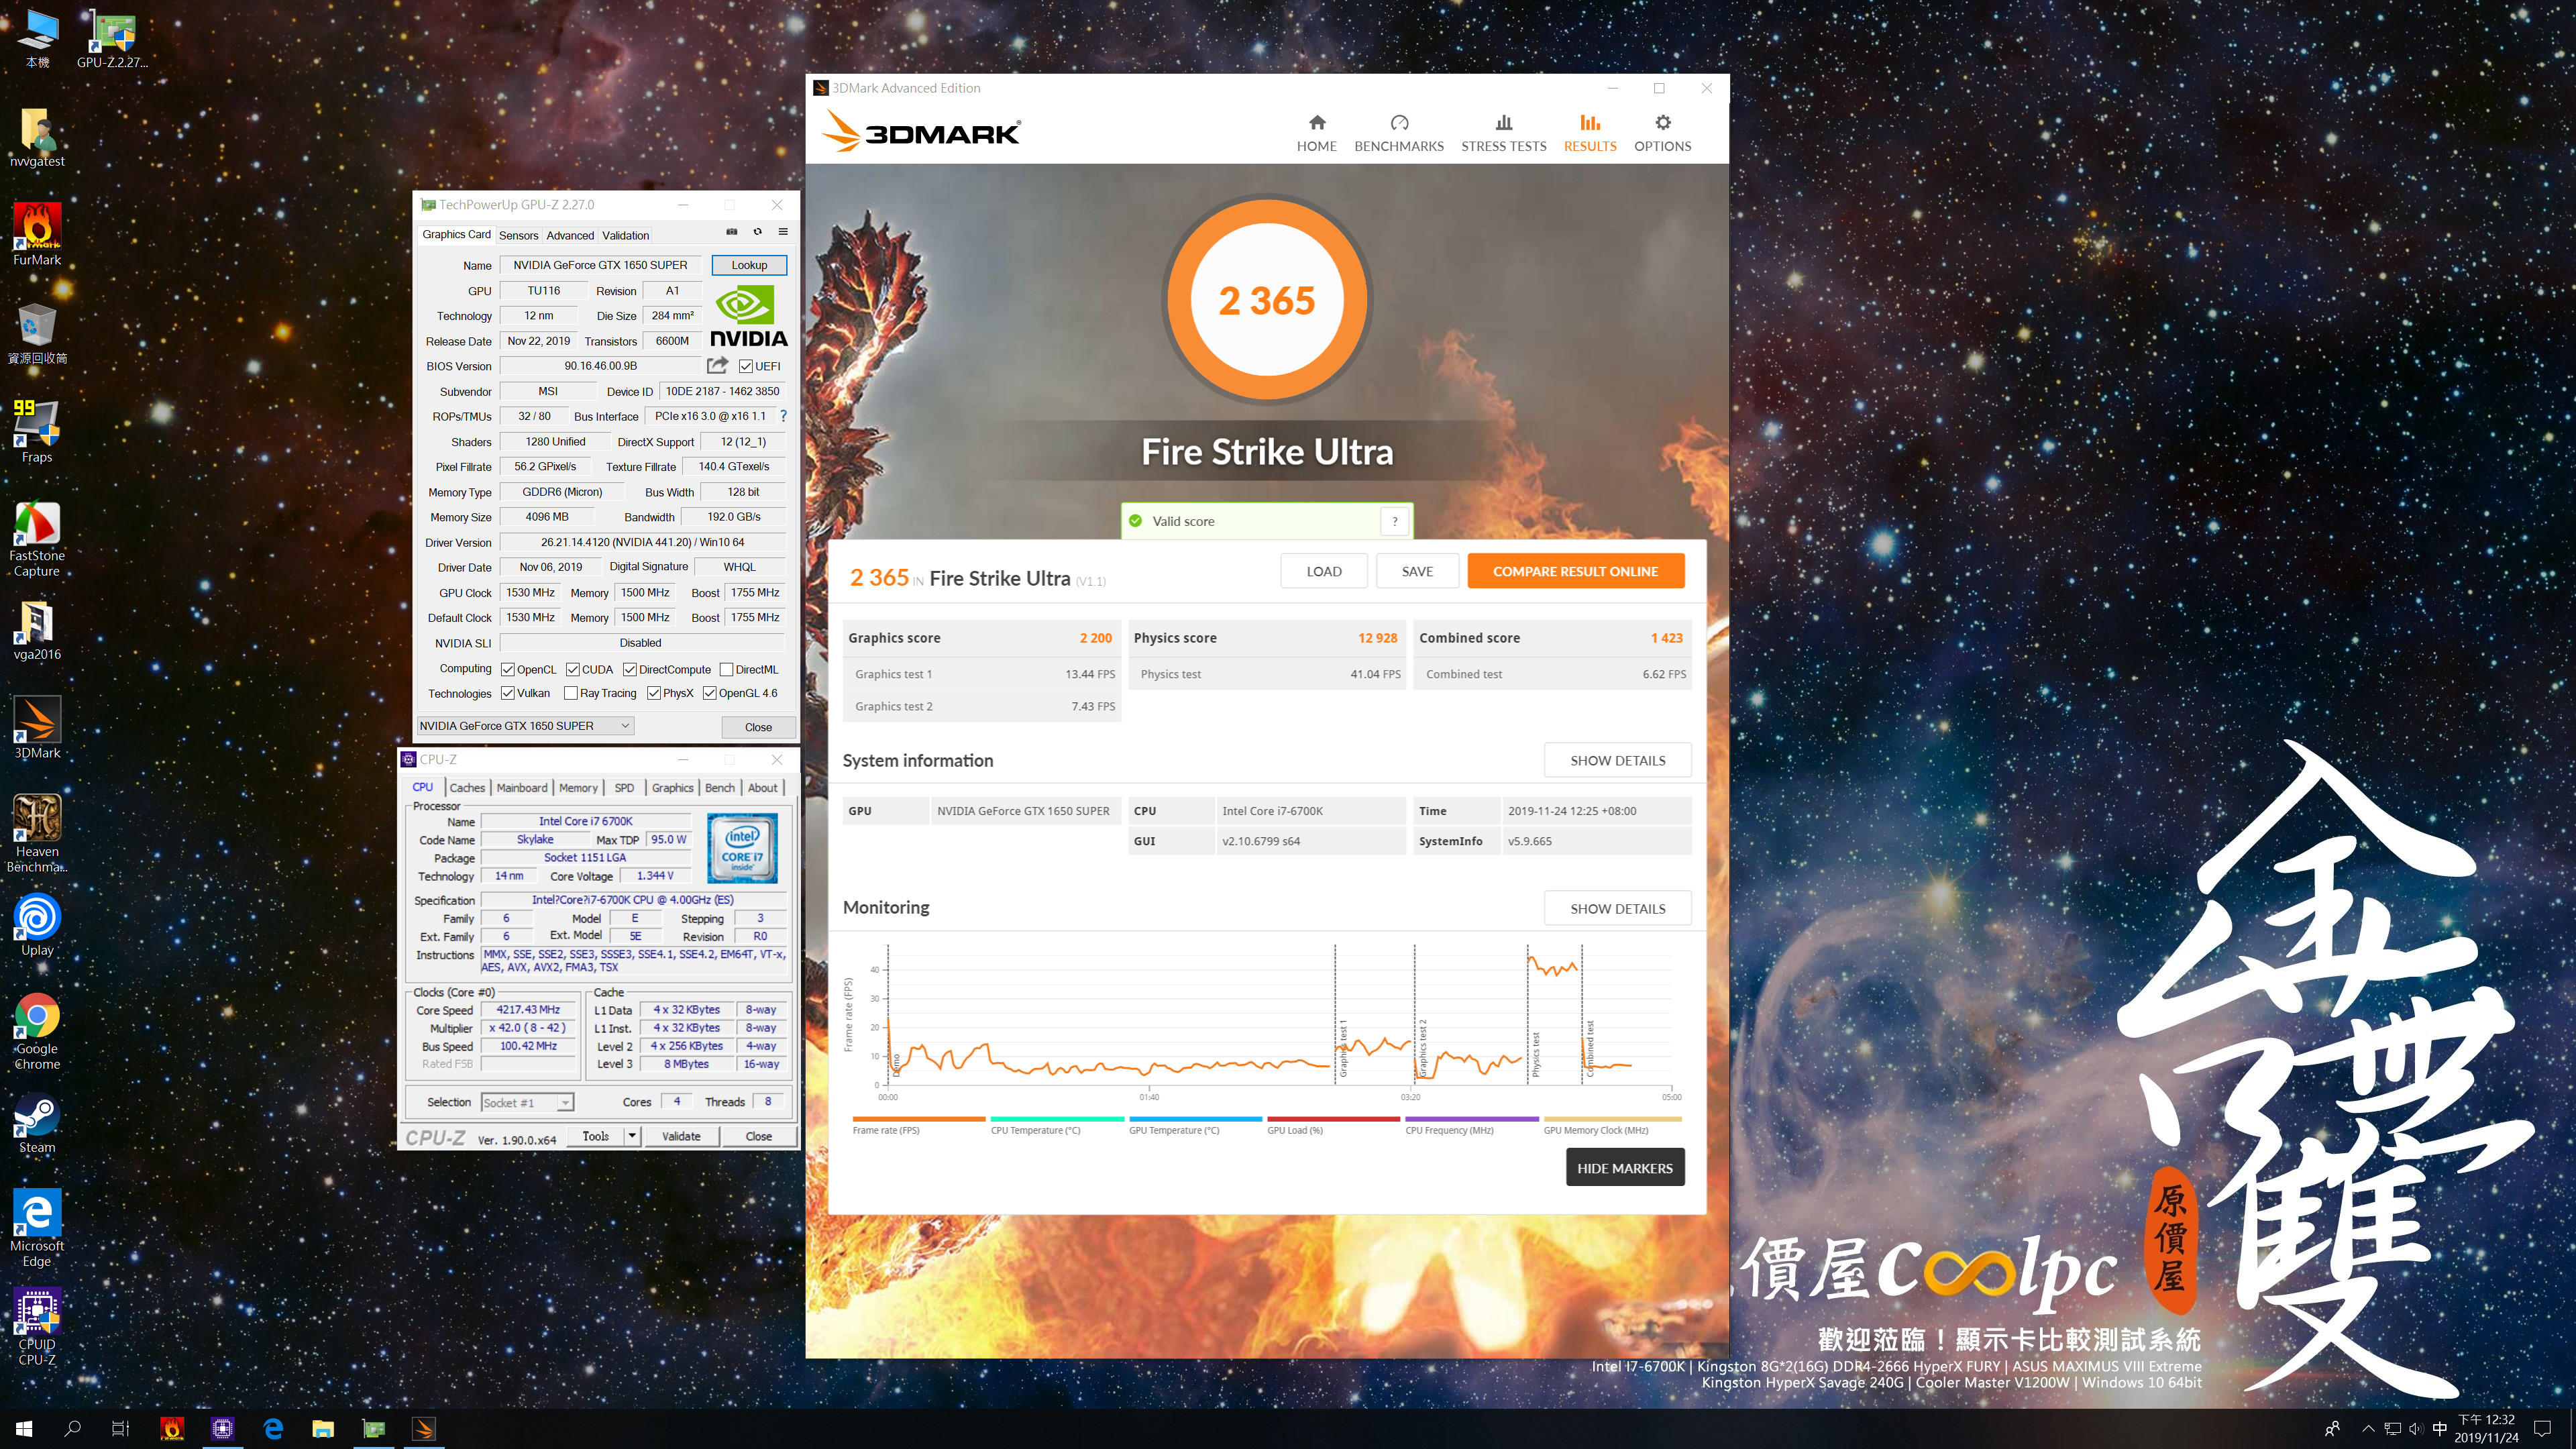Expand the CPU-Z Tools dropdown arrow
This screenshot has height=1449, width=2576.
[x=632, y=1136]
